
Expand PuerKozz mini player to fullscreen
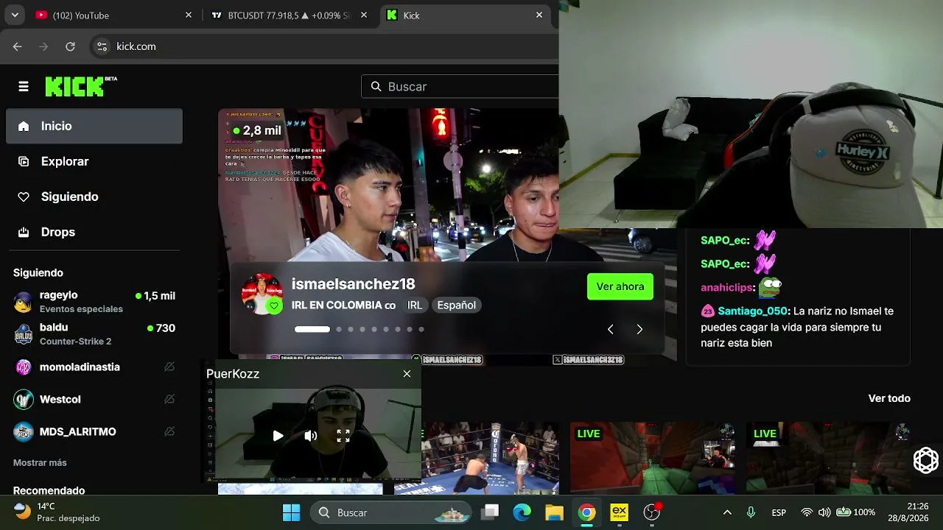(x=343, y=436)
